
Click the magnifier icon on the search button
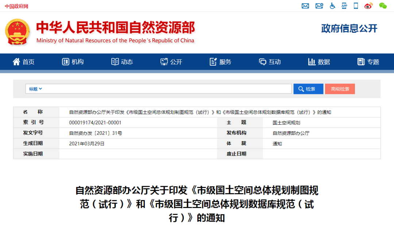tap(301, 89)
